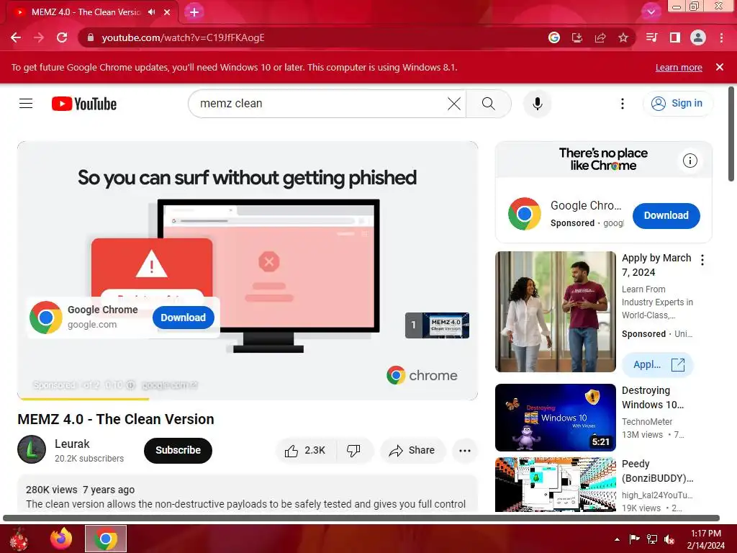Open the Chrome profile avatar
The image size is (737, 553).
coord(698,37)
